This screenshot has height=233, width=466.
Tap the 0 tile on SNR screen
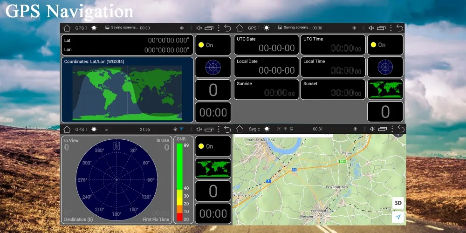coord(213,191)
